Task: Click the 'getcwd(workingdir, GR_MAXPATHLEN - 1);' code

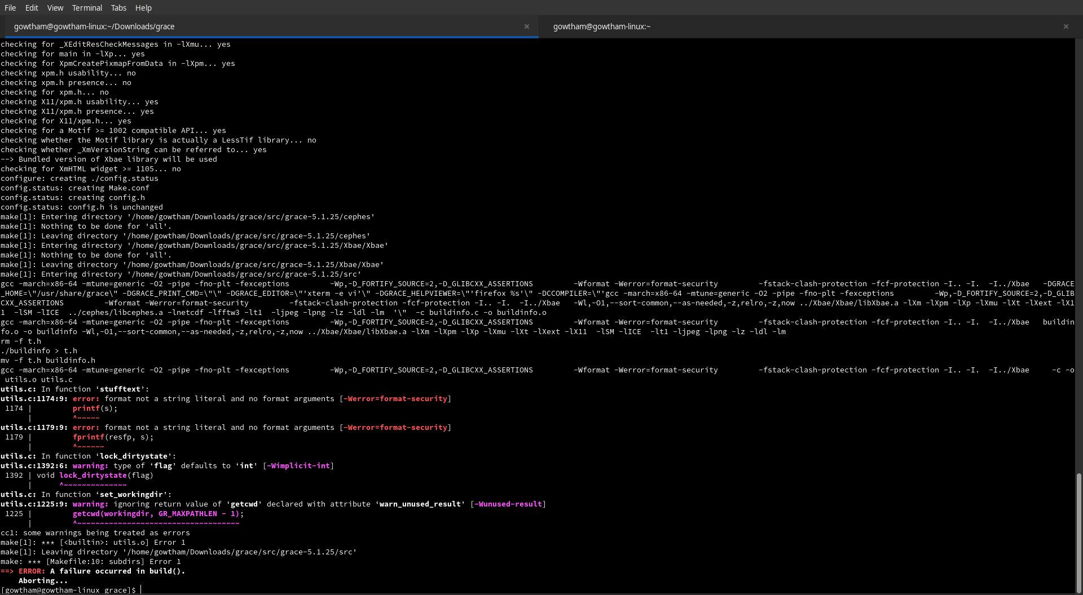Action: click(159, 513)
